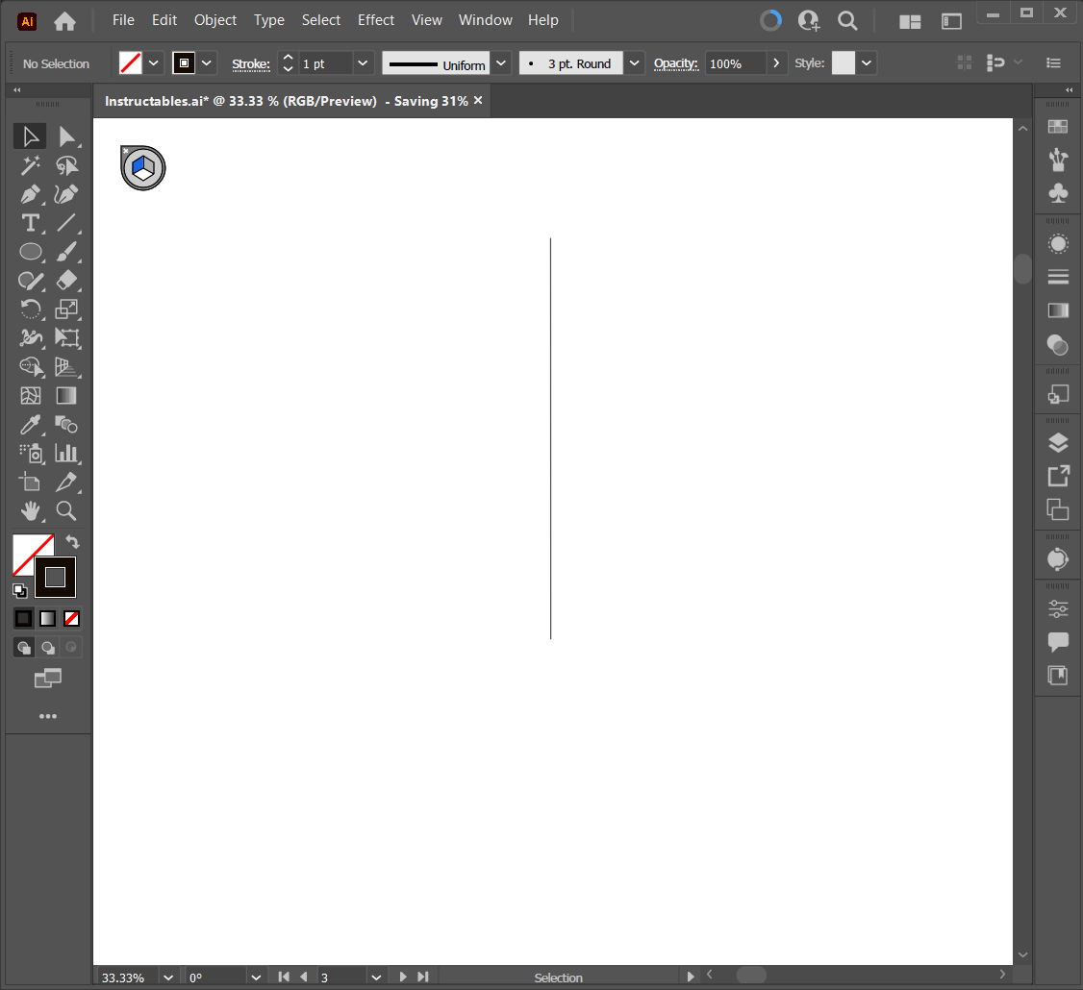The width and height of the screenshot is (1083, 990).
Task: Select the Pen tool
Action: (x=31, y=194)
